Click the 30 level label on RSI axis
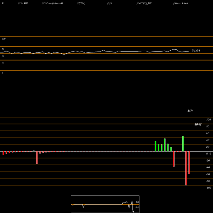Image resolution: width=213 pixels, height=213 pixels. (3, 63)
